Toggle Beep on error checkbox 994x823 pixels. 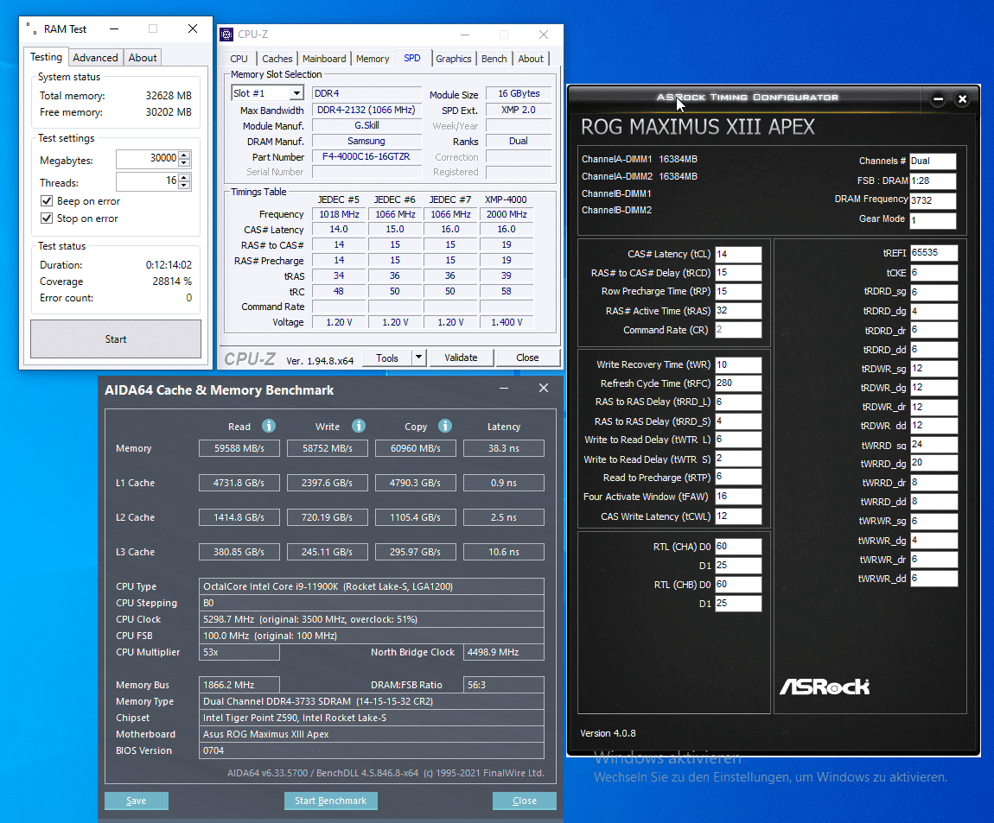pyautogui.click(x=47, y=201)
